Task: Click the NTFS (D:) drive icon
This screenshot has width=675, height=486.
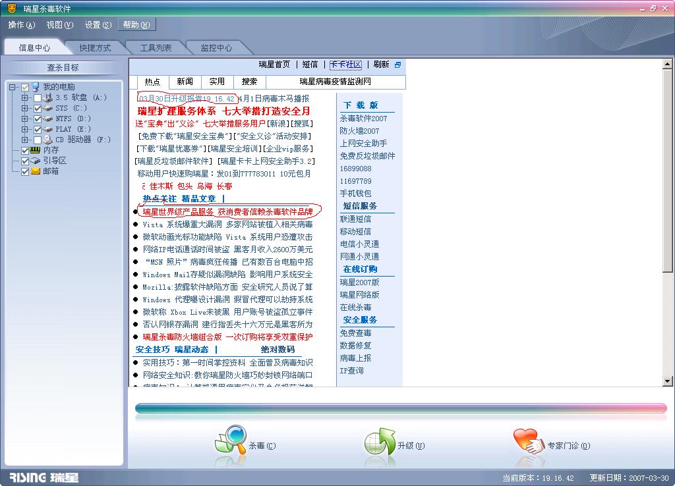Action: point(47,119)
